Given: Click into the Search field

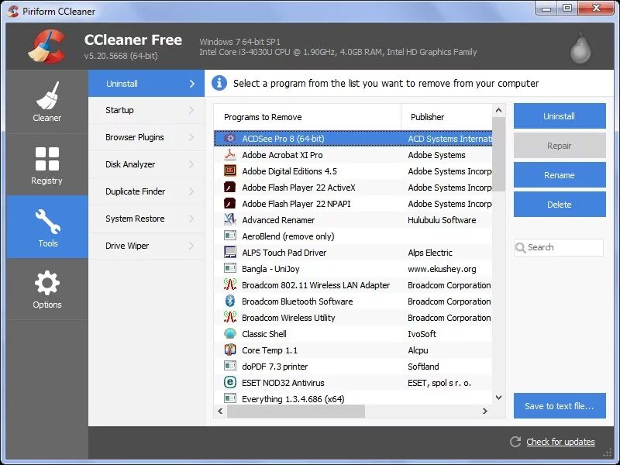Looking at the screenshot, I should point(559,247).
